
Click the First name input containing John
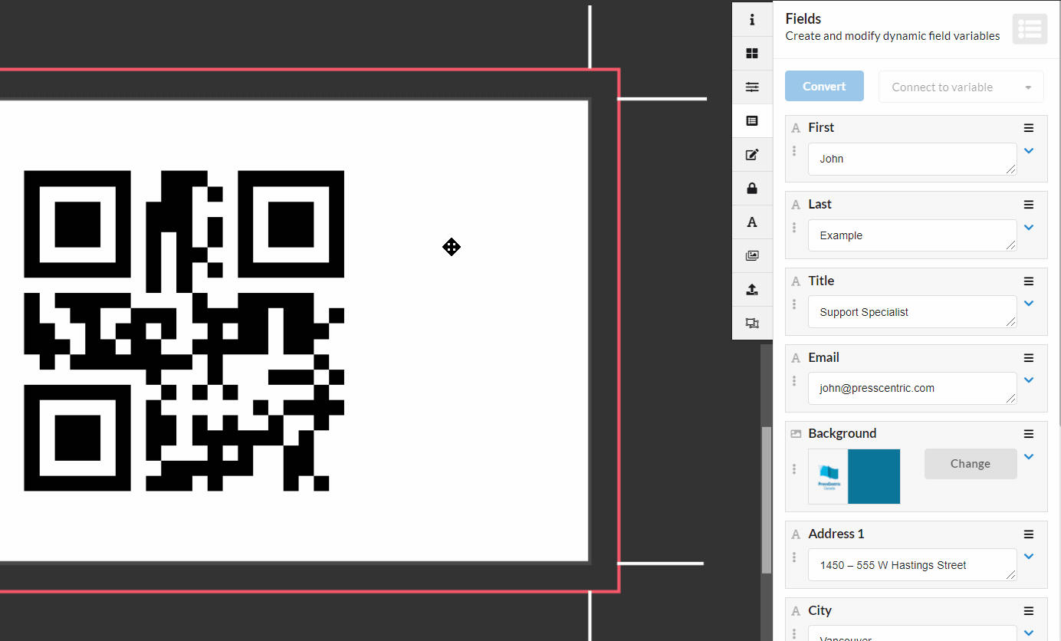[912, 159]
